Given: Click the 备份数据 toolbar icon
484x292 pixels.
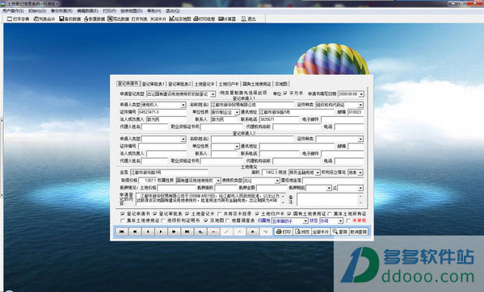Looking at the screenshot, I should tap(70, 19).
